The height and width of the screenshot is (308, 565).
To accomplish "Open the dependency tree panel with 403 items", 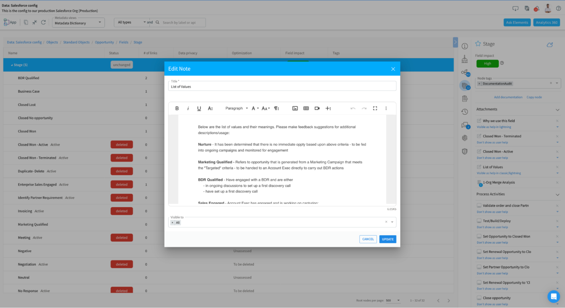I will (465, 73).
